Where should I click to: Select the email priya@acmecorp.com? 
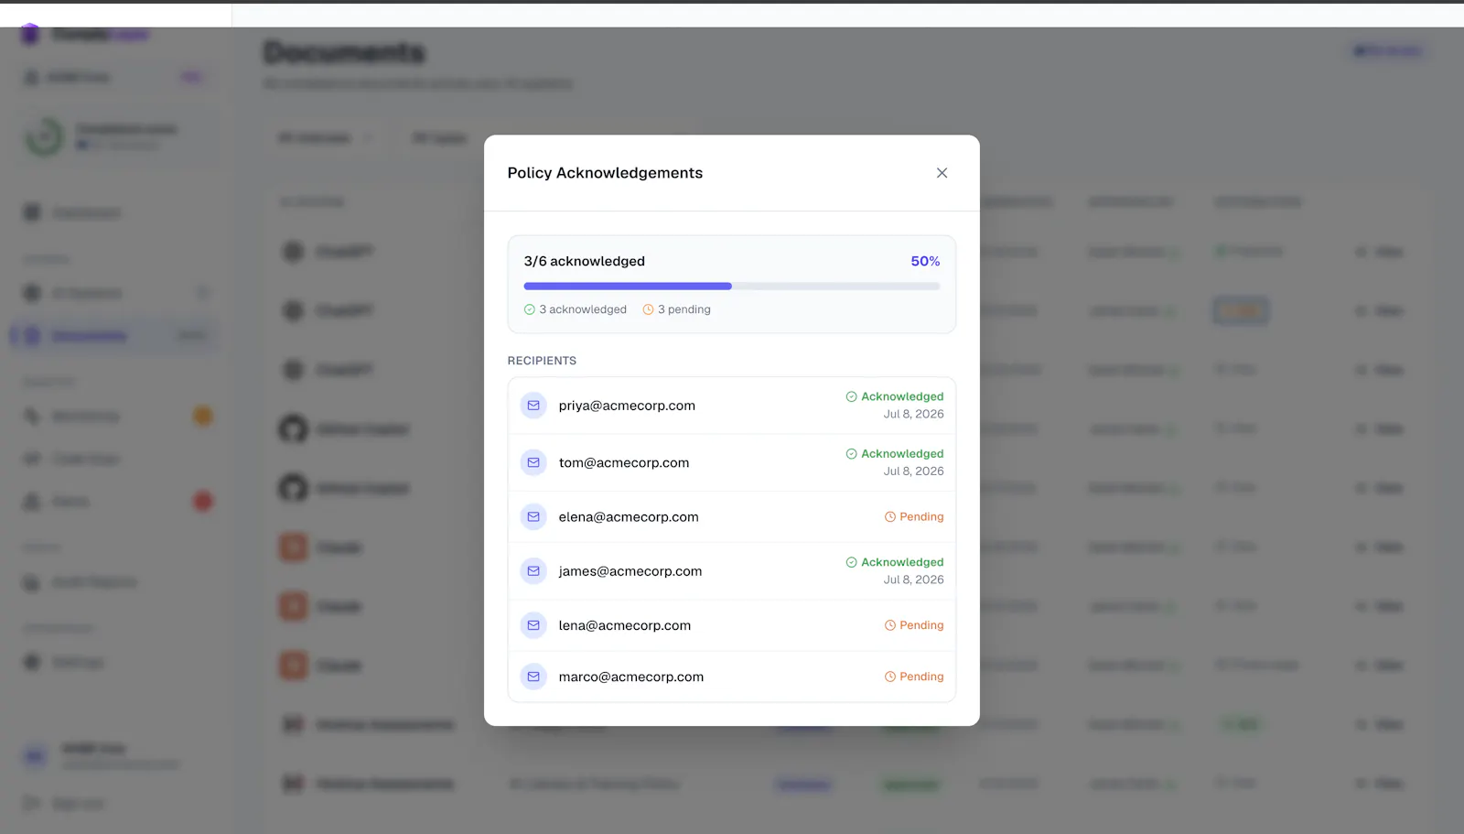point(627,406)
